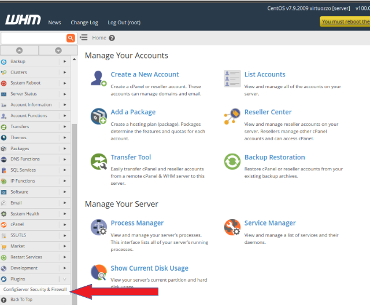Click the Restart Services green icon
The width and height of the screenshot is (370, 306).
coord(4,257)
